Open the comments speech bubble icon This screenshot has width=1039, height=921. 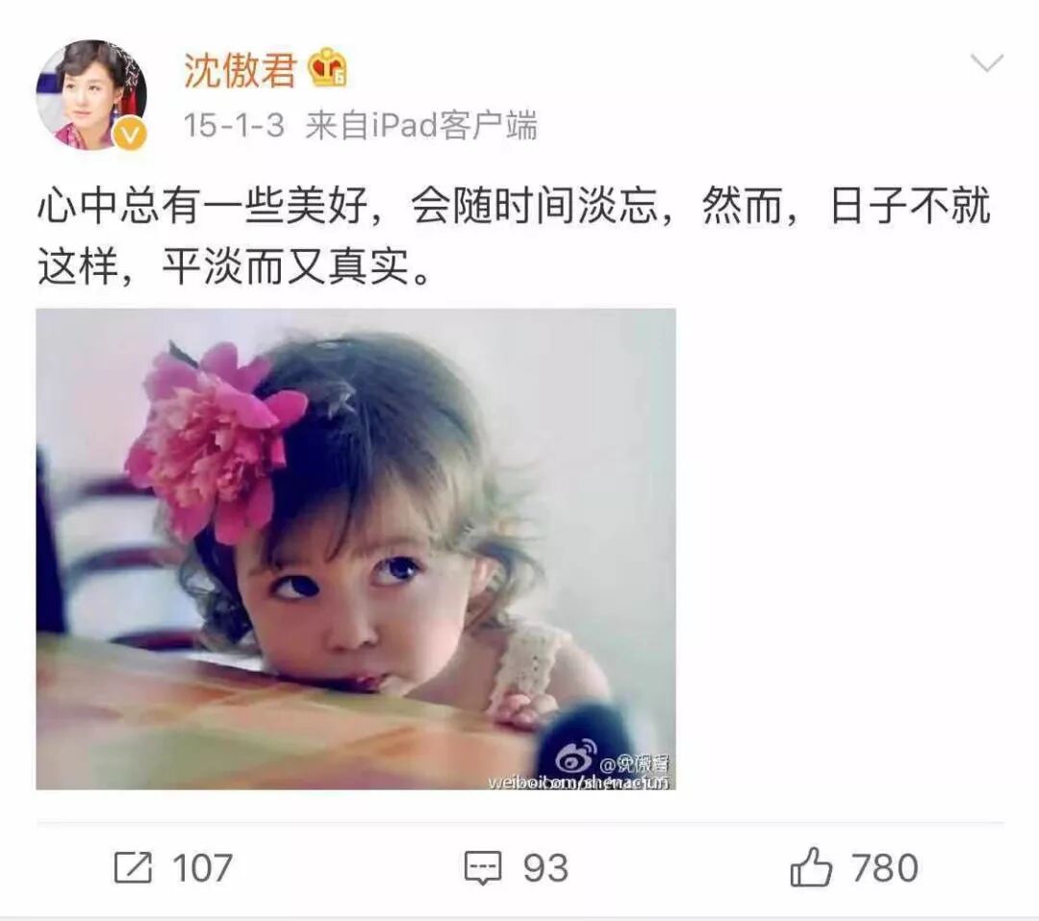(482, 868)
